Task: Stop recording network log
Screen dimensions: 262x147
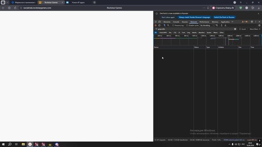Action: click(156, 25)
